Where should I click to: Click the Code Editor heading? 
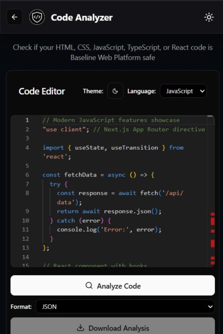coord(42,91)
